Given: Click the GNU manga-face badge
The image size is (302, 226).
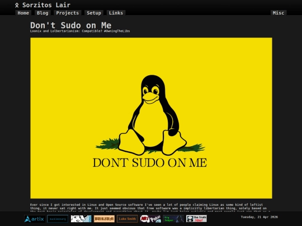Looking at the screenshot, I should tap(81, 219).
